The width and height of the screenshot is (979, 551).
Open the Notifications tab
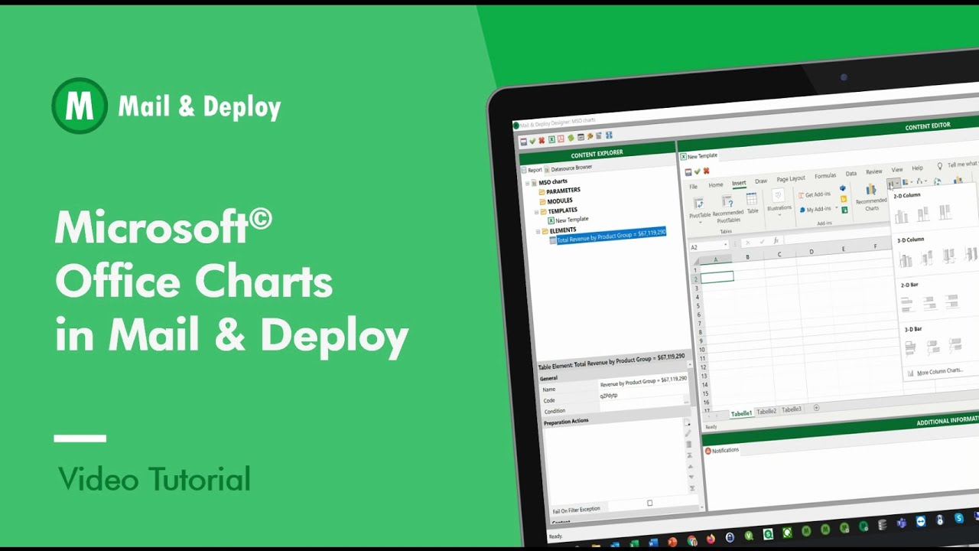click(720, 450)
